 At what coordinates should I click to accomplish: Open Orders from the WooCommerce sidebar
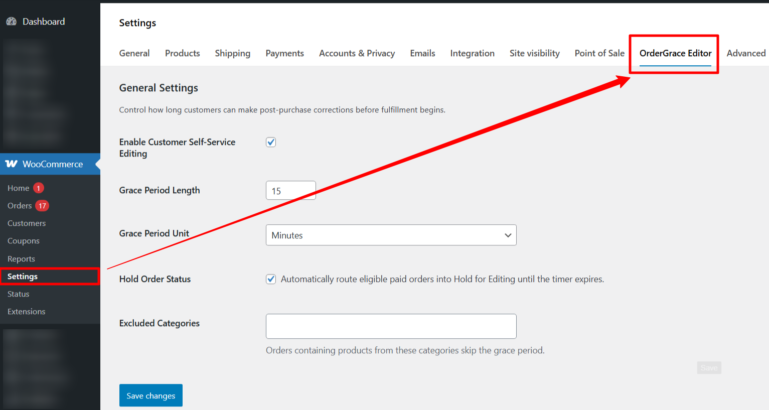tap(20, 205)
